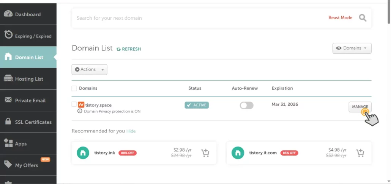
Task: Click the SSL Certificates padlock icon
Action: [8, 122]
